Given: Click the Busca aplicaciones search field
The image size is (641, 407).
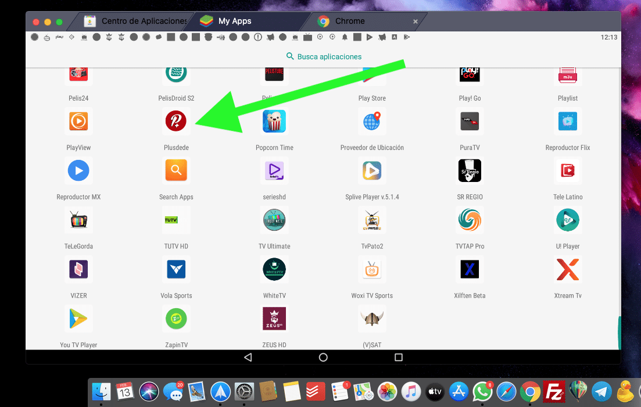Looking at the screenshot, I should pyautogui.click(x=323, y=56).
